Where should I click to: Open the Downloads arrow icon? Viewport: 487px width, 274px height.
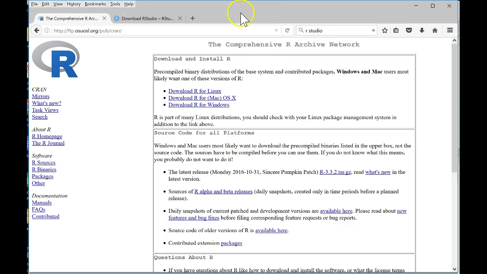coord(422,30)
